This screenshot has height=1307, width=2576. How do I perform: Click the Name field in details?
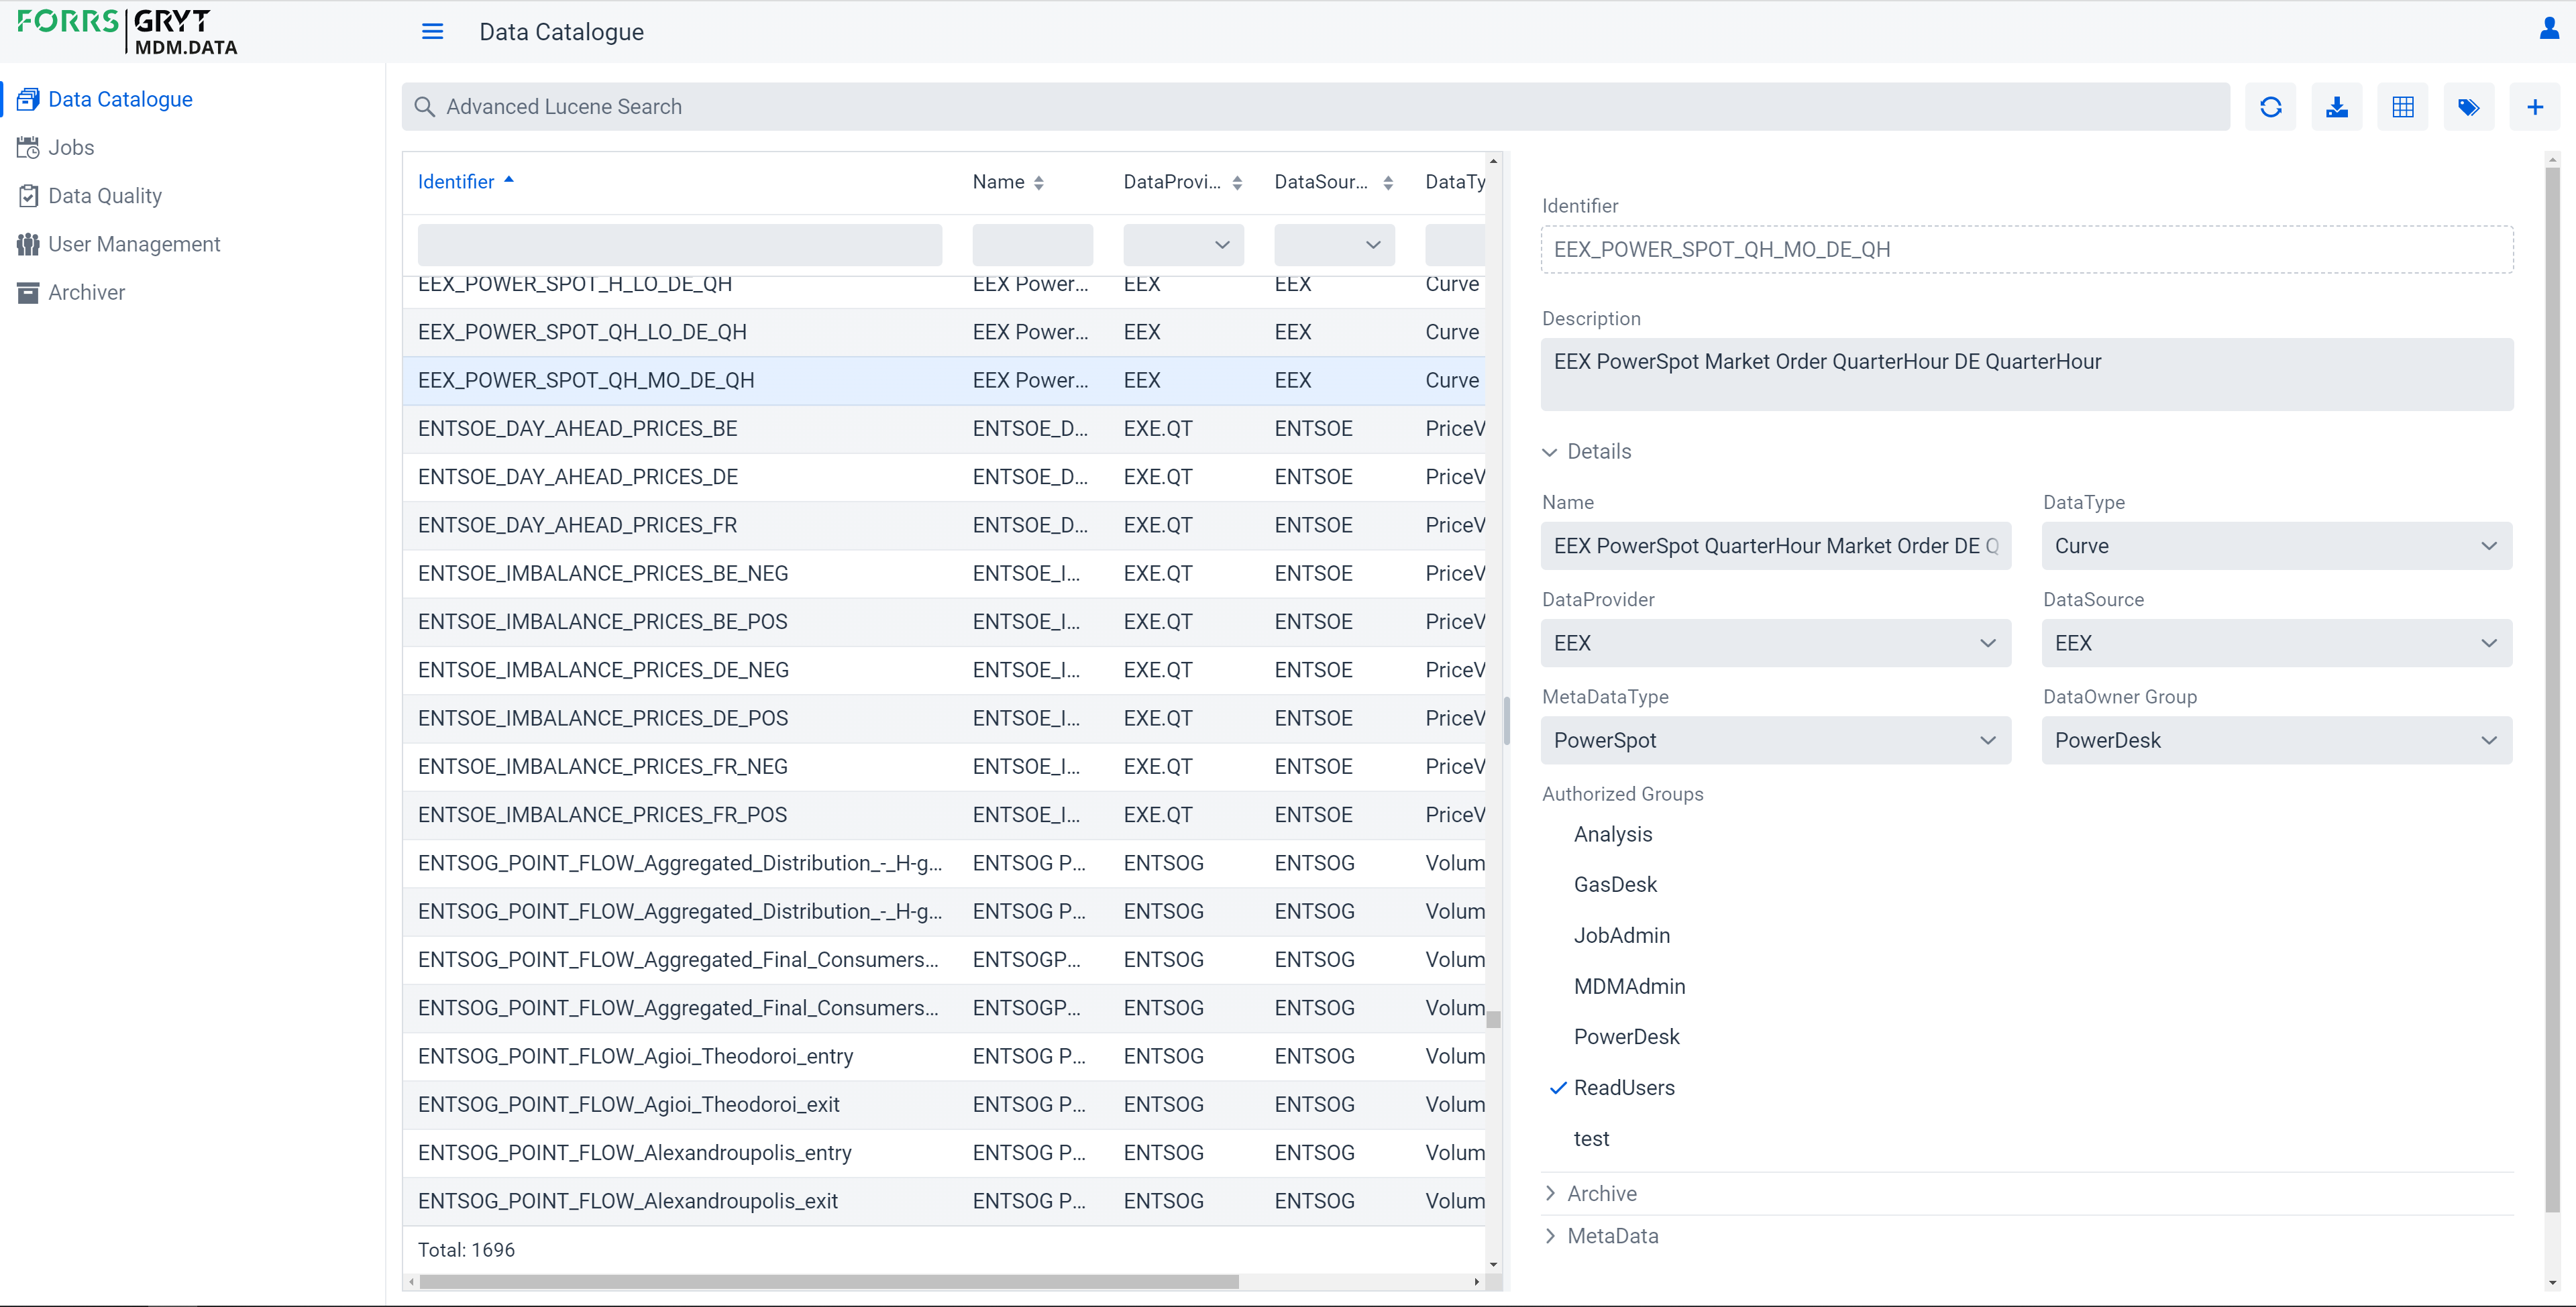point(1776,546)
